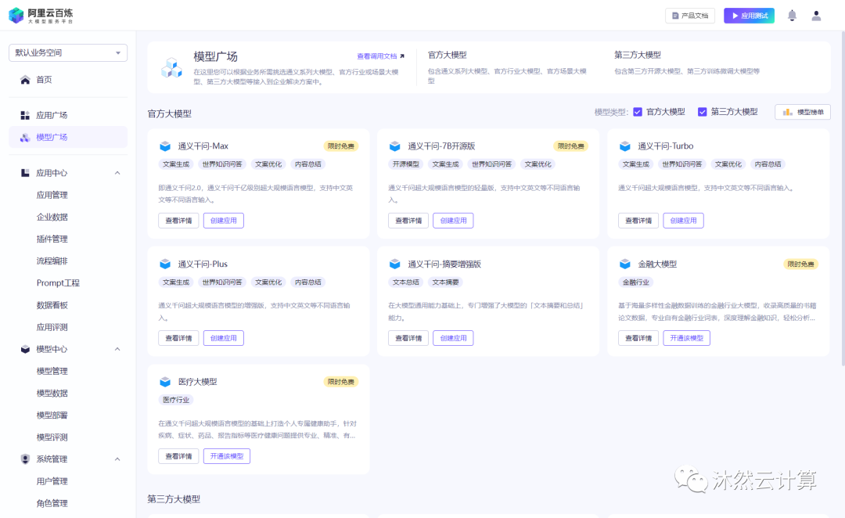Image resolution: width=845 pixels, height=518 pixels.
Task: Click the 通义千问-7B开源版 model icon
Action: click(x=395, y=146)
